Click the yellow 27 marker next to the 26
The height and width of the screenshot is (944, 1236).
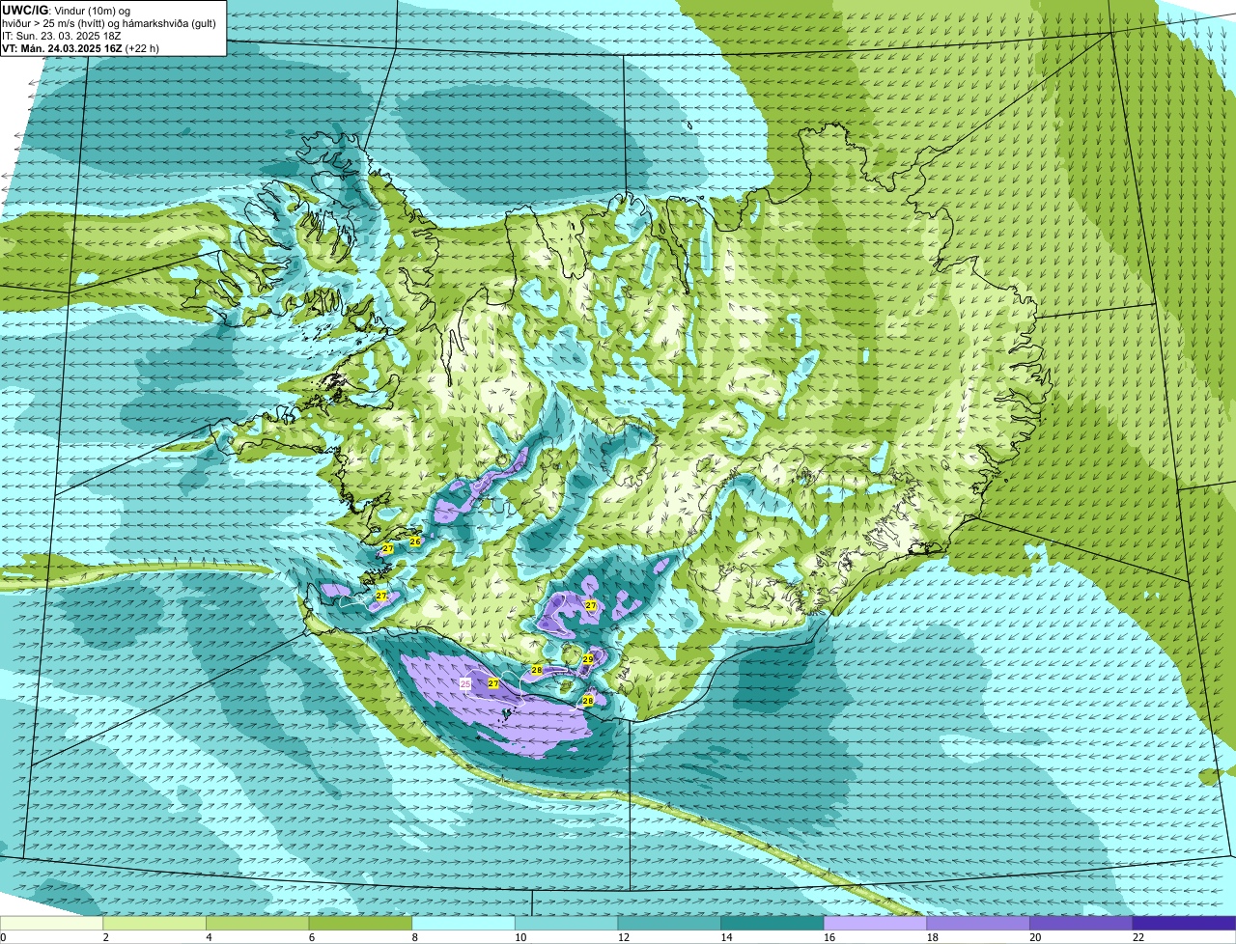pyautogui.click(x=387, y=548)
